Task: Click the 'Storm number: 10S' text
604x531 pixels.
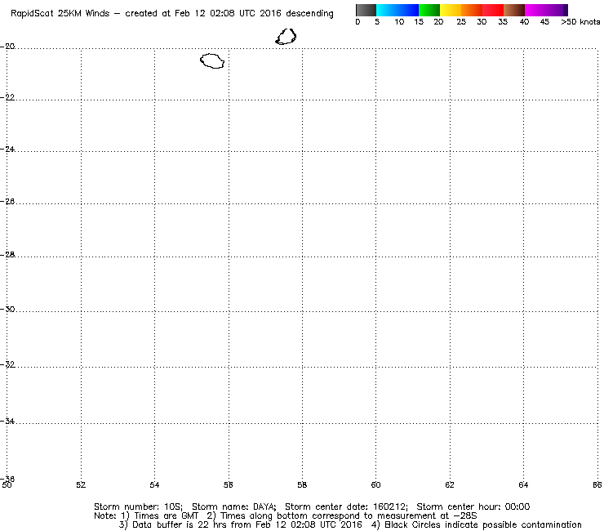Action: pyautogui.click(x=138, y=506)
